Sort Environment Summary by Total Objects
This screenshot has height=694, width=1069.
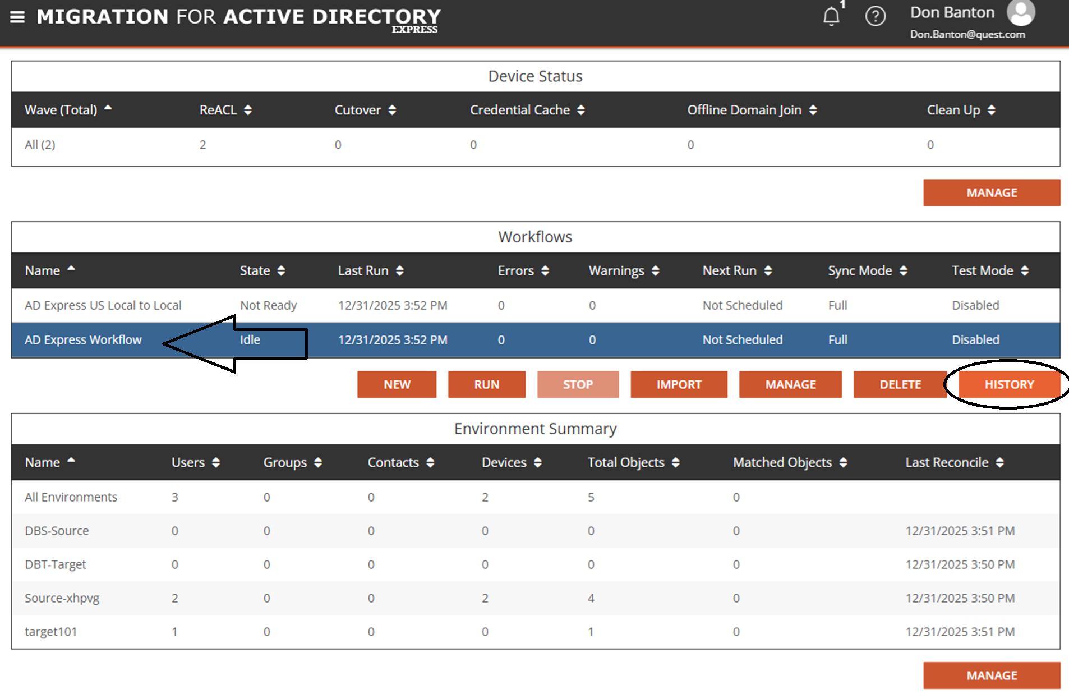633,462
